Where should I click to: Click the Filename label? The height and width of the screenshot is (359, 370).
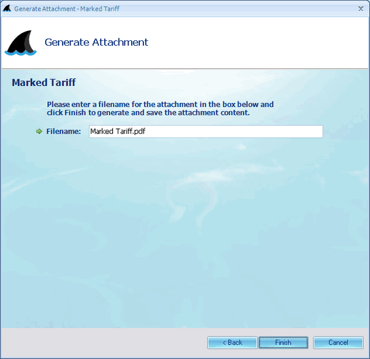[63, 131]
